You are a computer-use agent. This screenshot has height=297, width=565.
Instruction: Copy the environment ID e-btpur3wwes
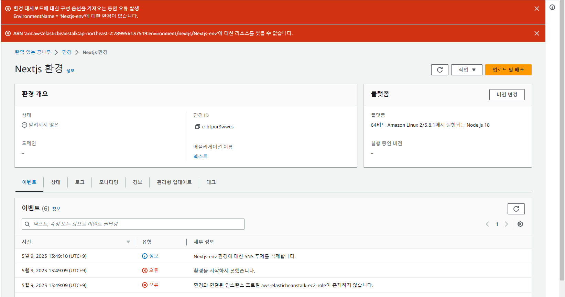click(x=197, y=127)
